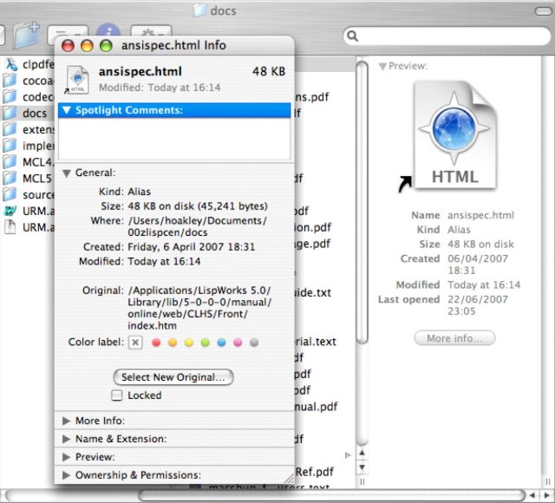Choose the gray color label

pos(254,343)
